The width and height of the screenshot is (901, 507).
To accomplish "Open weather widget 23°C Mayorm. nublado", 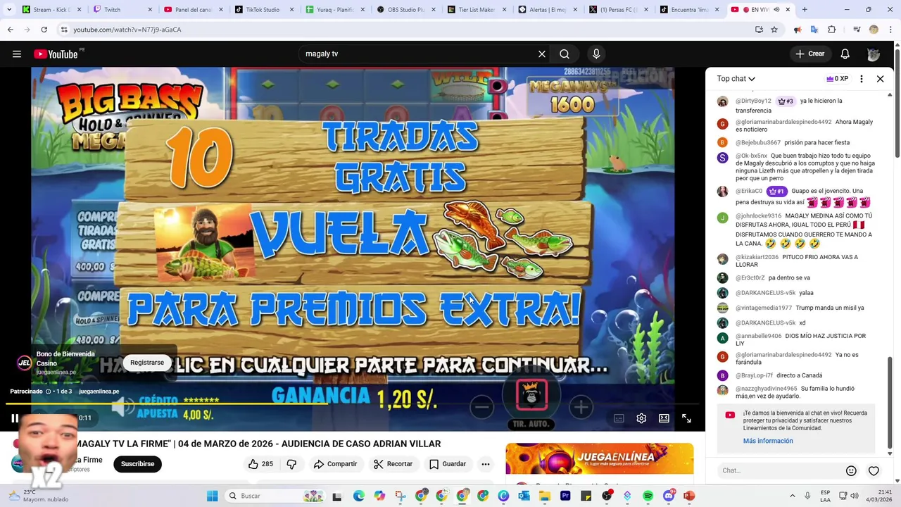I will 37,496.
